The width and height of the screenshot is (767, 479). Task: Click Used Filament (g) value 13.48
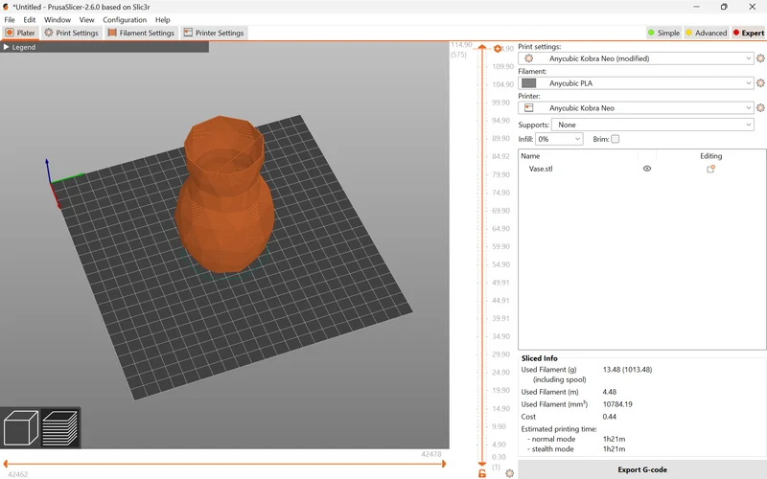tap(627, 370)
